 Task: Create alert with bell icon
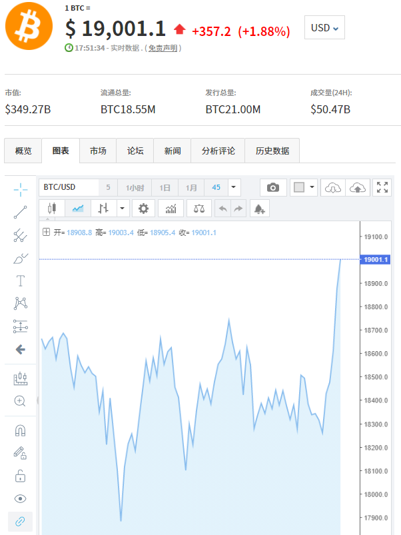259,208
